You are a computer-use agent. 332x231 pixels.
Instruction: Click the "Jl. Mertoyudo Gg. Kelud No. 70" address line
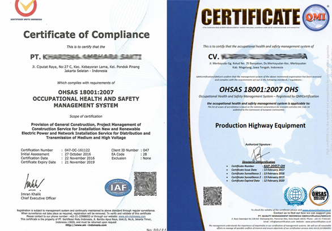click(x=258, y=63)
